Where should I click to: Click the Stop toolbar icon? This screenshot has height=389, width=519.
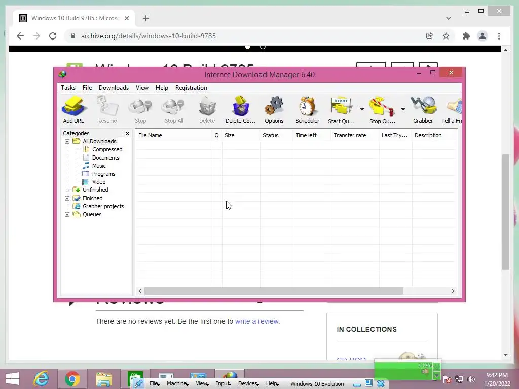140,110
